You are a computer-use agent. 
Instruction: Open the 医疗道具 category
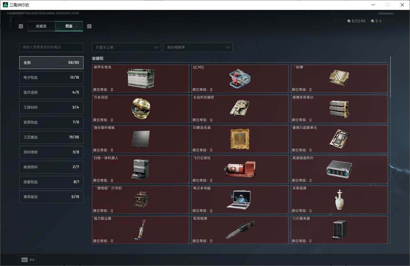click(x=51, y=92)
